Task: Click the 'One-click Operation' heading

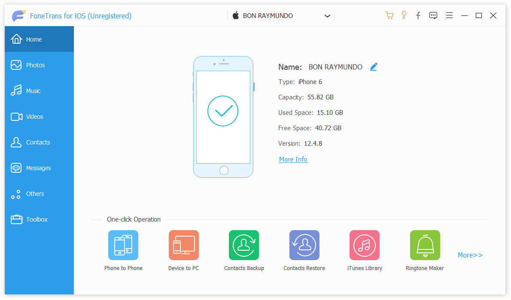Action: tap(134, 219)
